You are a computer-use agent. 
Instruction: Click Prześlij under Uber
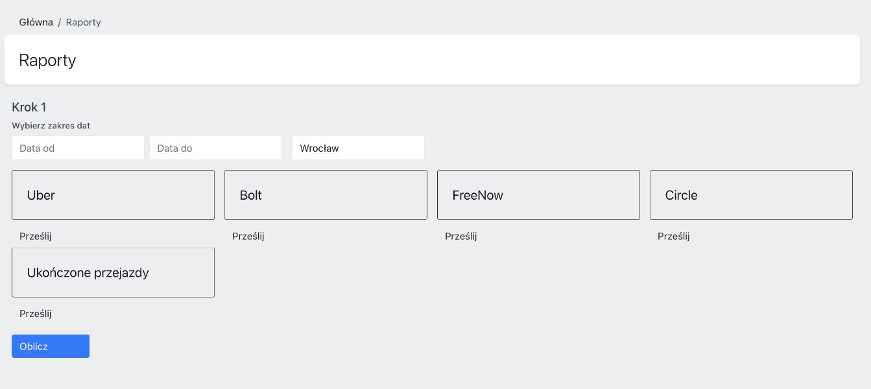click(x=36, y=236)
